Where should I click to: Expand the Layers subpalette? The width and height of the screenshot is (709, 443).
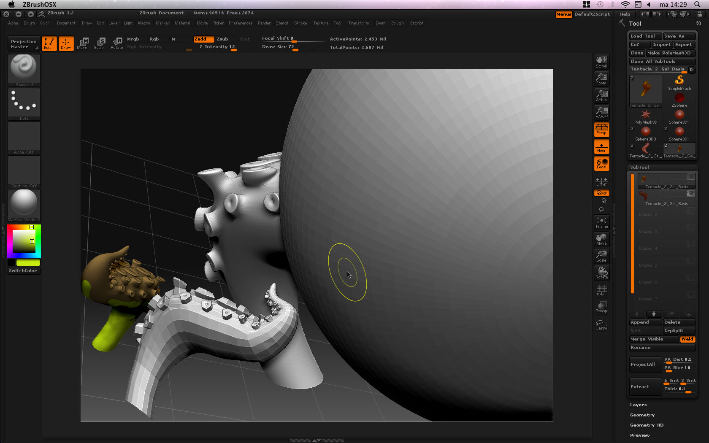(638, 405)
